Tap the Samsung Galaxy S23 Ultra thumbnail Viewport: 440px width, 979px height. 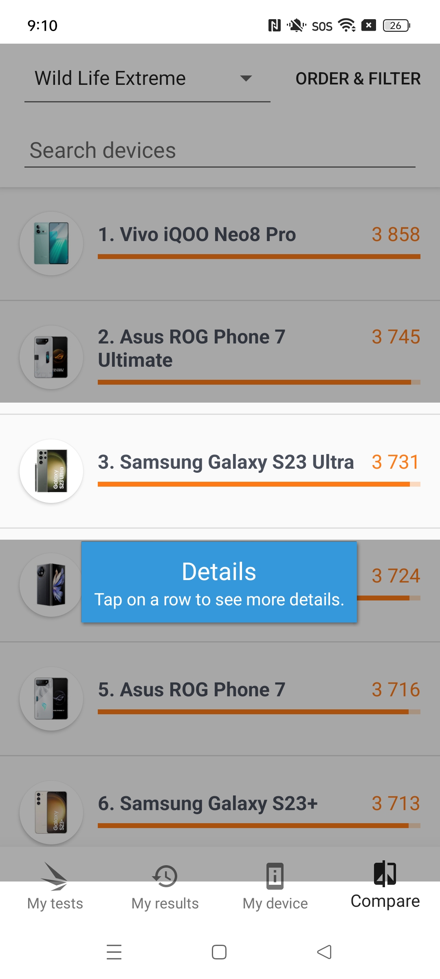click(51, 471)
